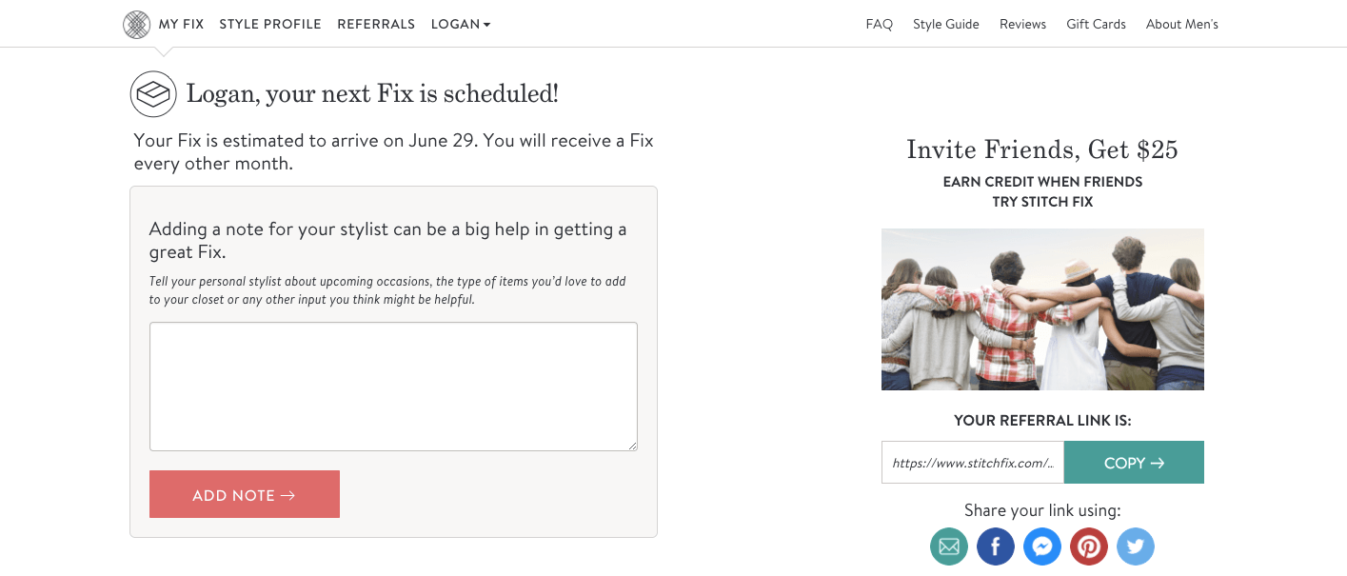Open the FAQ link
The image size is (1347, 576).
(x=880, y=24)
